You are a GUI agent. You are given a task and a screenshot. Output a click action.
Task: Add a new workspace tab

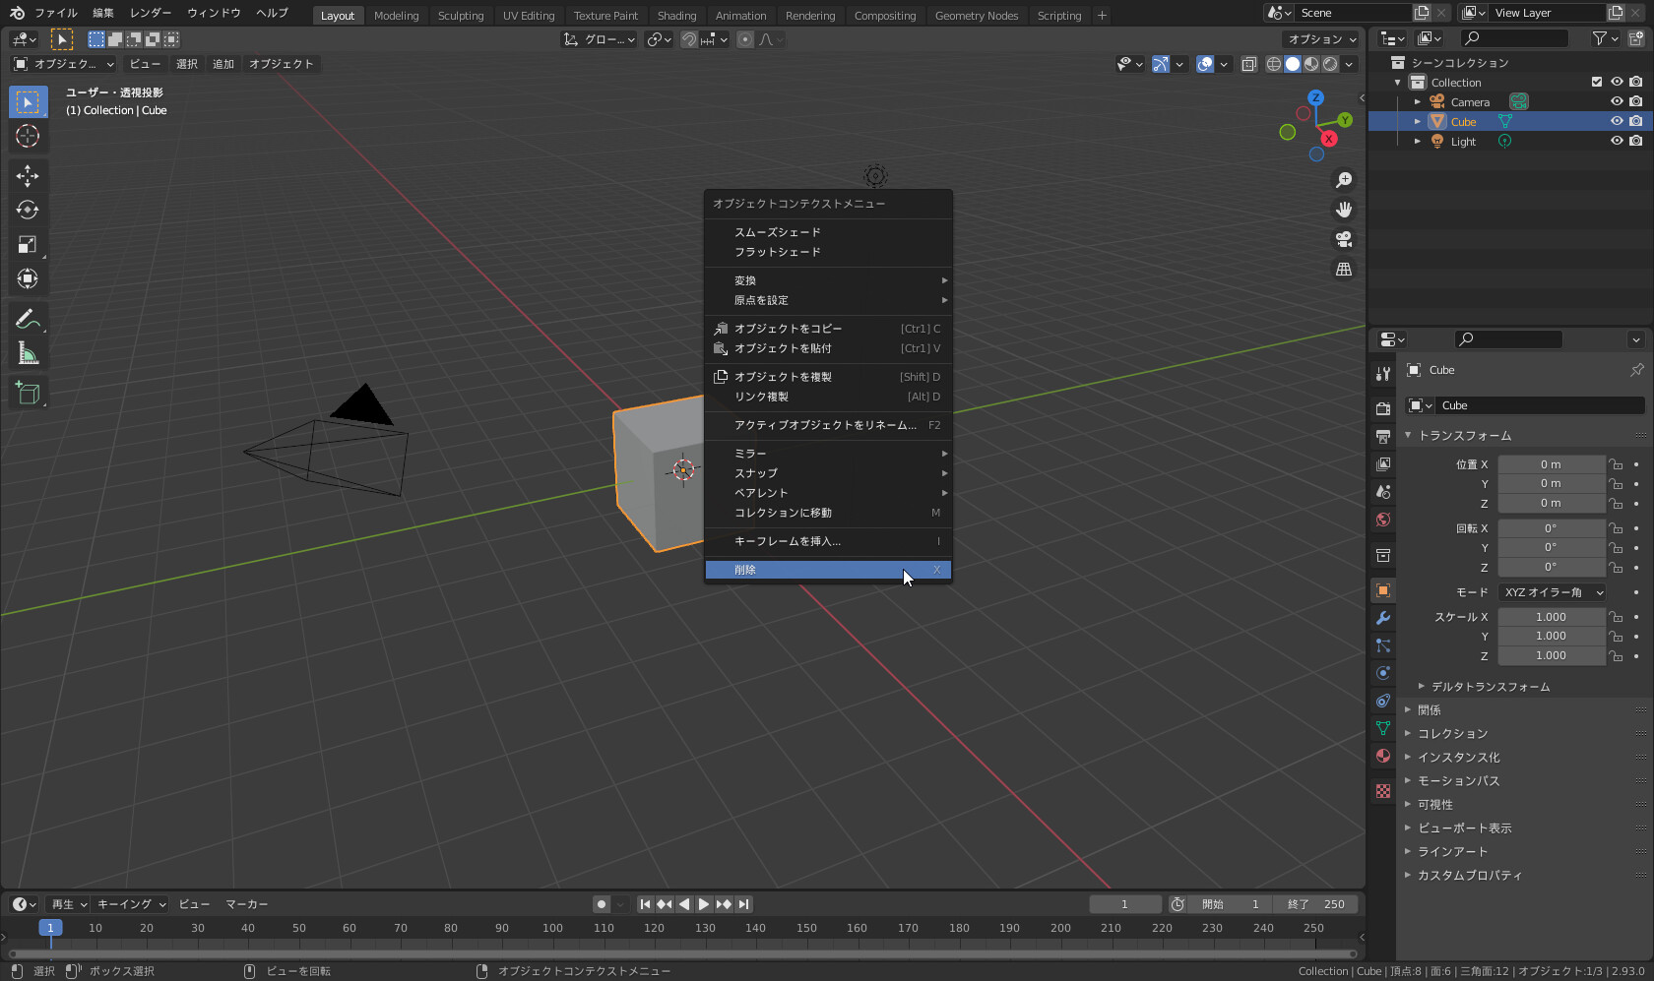click(x=1102, y=16)
